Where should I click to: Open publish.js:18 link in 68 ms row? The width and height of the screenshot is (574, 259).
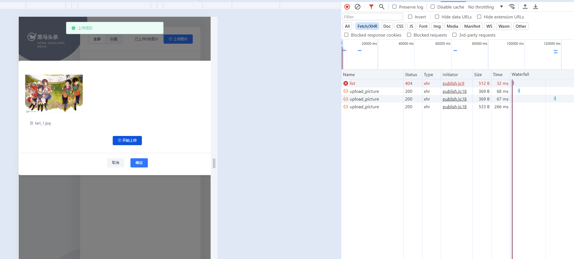pyautogui.click(x=455, y=91)
